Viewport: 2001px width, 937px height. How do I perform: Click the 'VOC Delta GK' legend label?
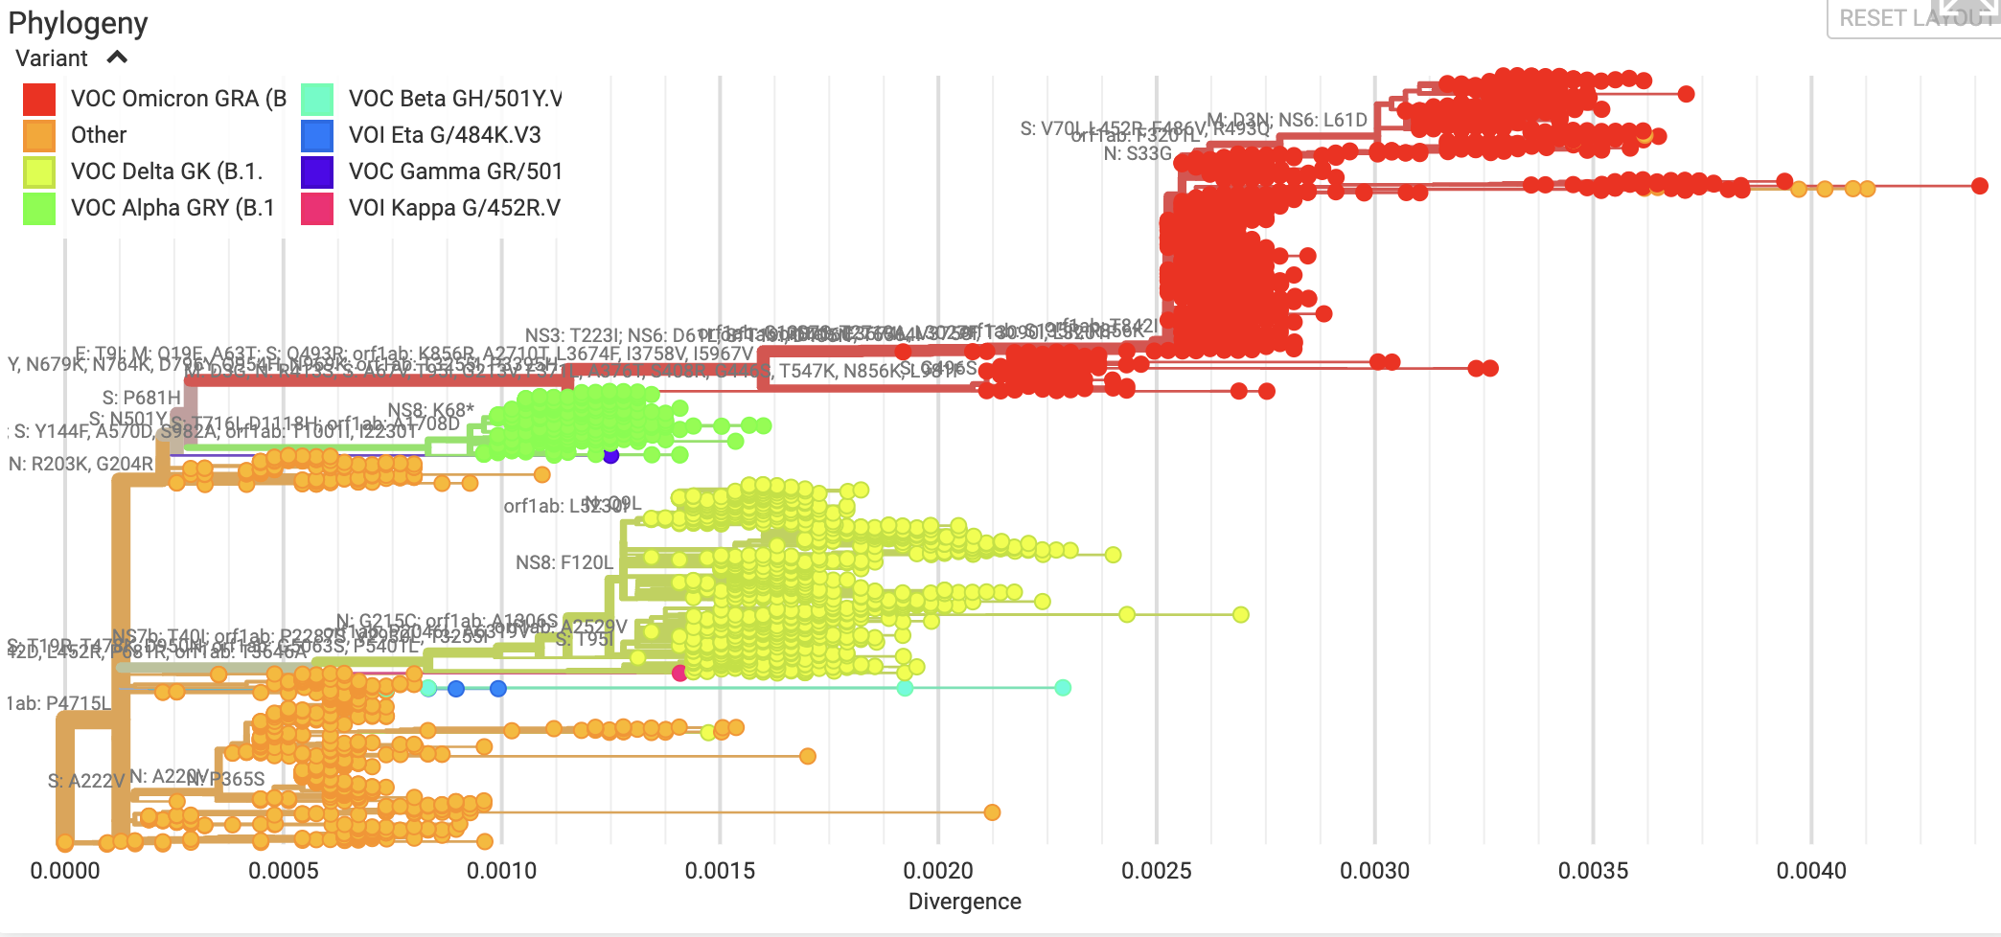point(167,171)
